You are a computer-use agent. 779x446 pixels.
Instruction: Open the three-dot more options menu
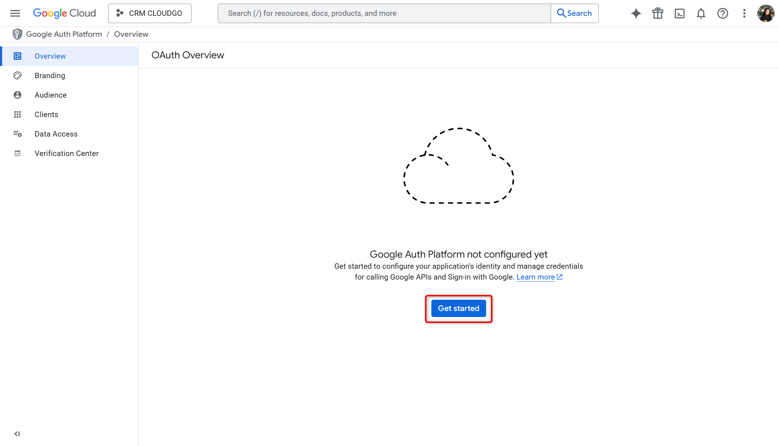tap(744, 13)
